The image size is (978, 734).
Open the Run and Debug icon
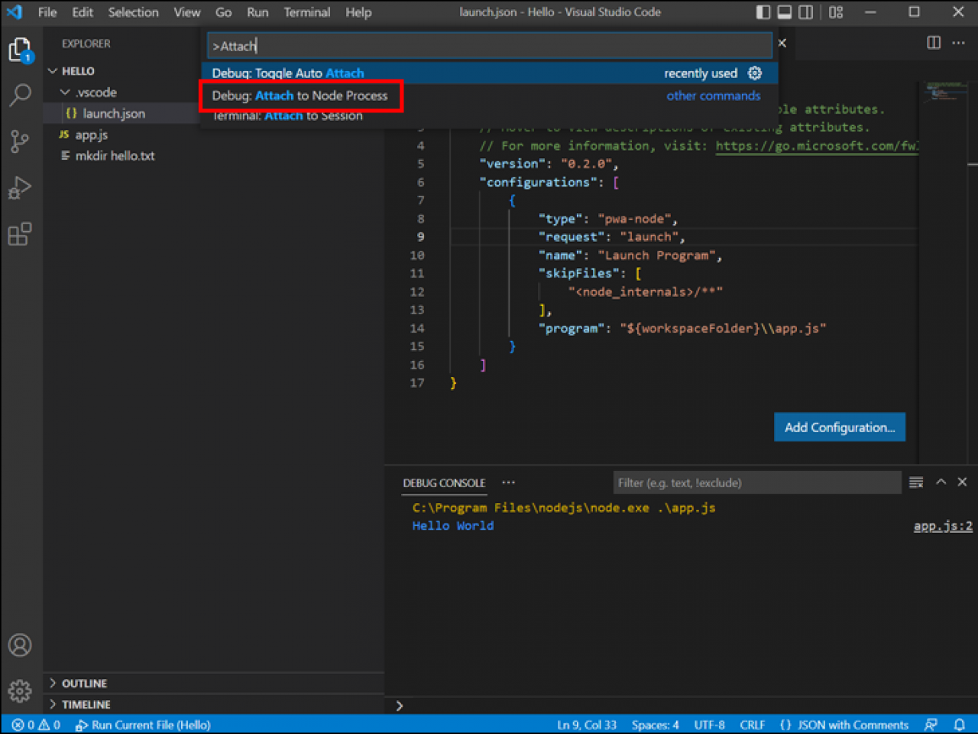[x=20, y=187]
